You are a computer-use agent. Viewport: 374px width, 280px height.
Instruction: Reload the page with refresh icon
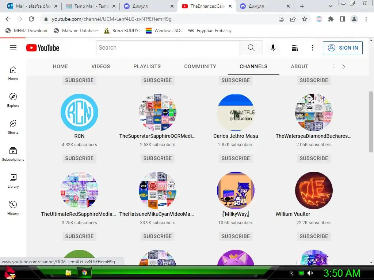(x=31, y=19)
